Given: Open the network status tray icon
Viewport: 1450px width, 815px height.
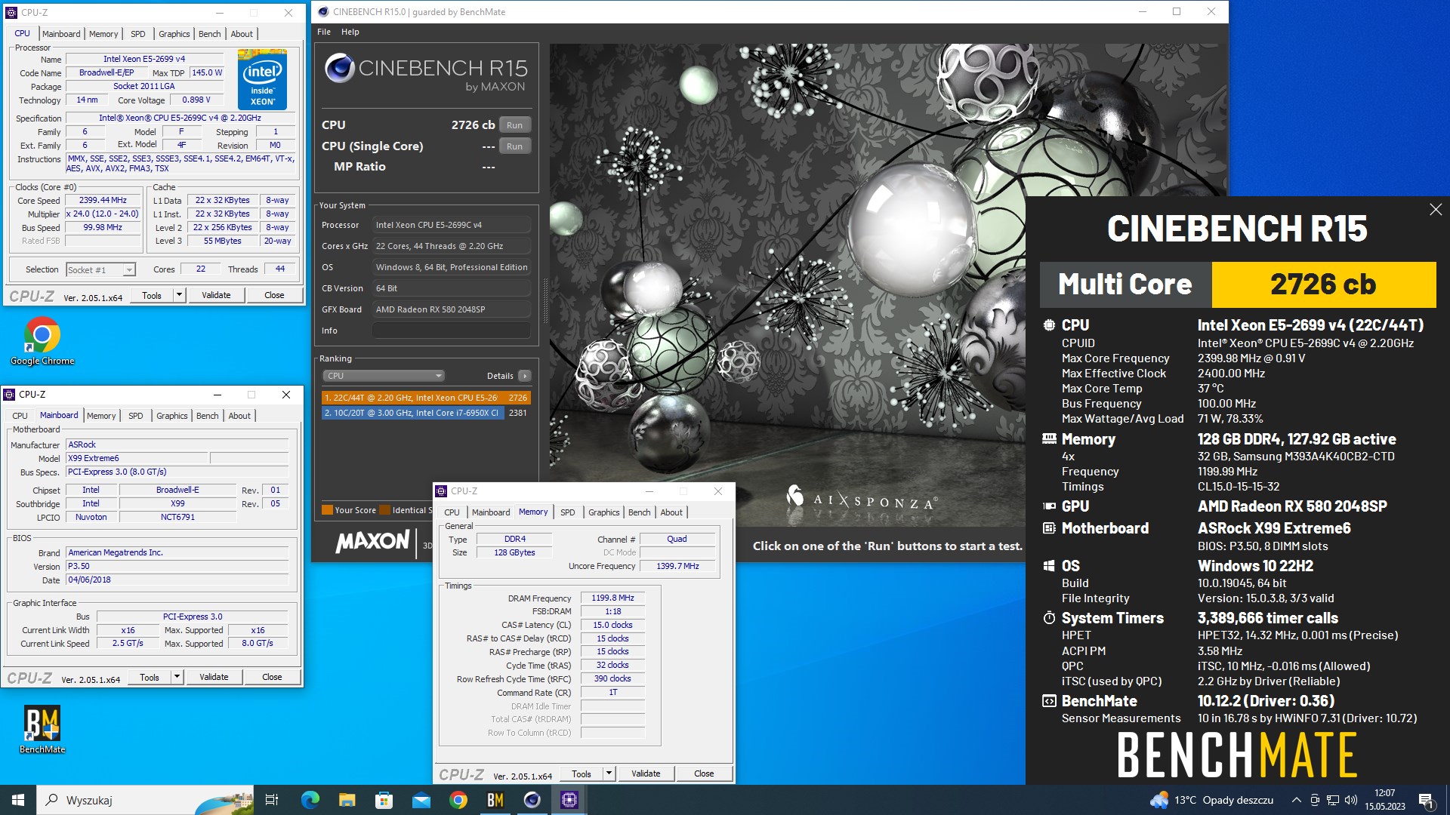Looking at the screenshot, I should coord(1333,800).
